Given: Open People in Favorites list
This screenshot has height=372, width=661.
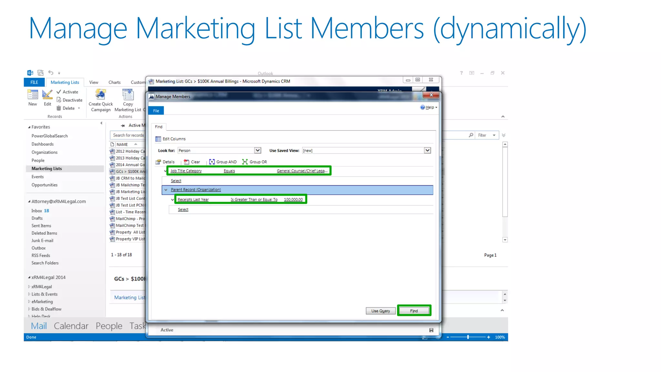Looking at the screenshot, I should tap(38, 160).
